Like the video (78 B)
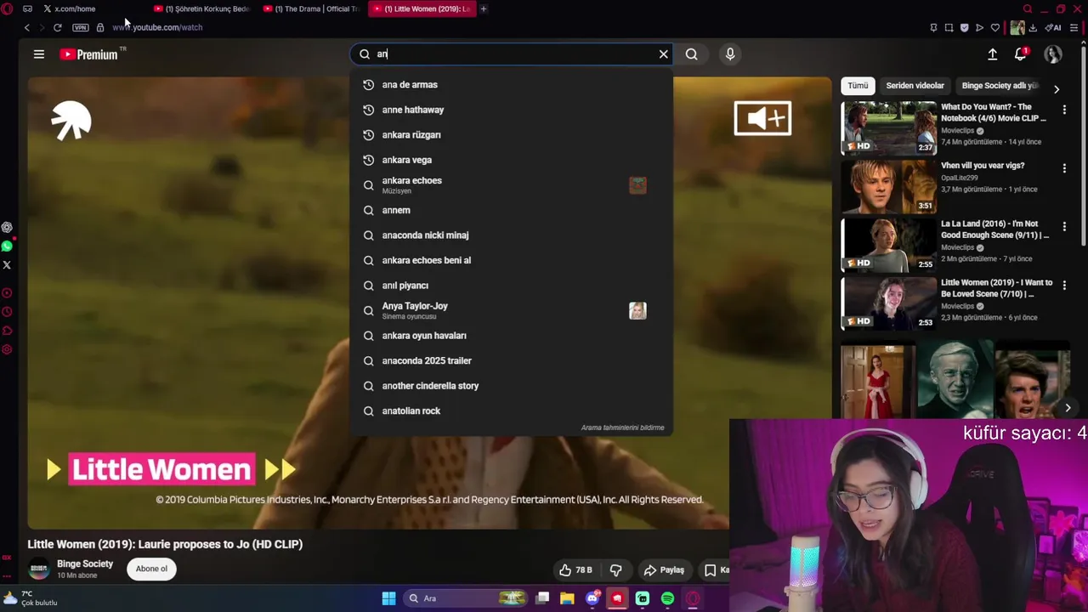 [x=575, y=570]
